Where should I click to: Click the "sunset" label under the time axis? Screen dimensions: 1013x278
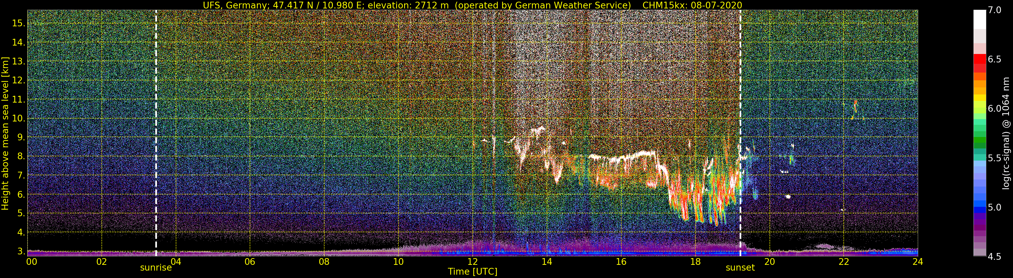click(x=740, y=268)
